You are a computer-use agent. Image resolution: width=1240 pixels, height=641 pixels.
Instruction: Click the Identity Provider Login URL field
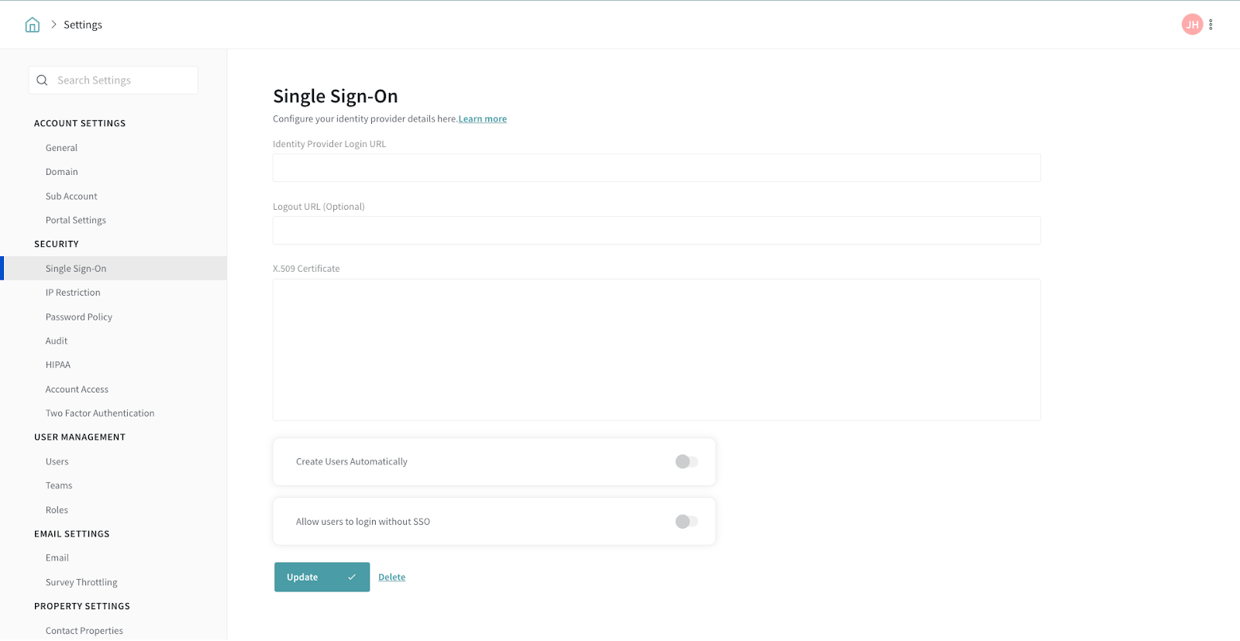pyautogui.click(x=656, y=168)
